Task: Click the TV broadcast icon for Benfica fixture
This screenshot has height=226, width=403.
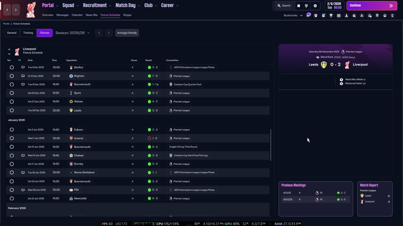Action: [x=23, y=67]
